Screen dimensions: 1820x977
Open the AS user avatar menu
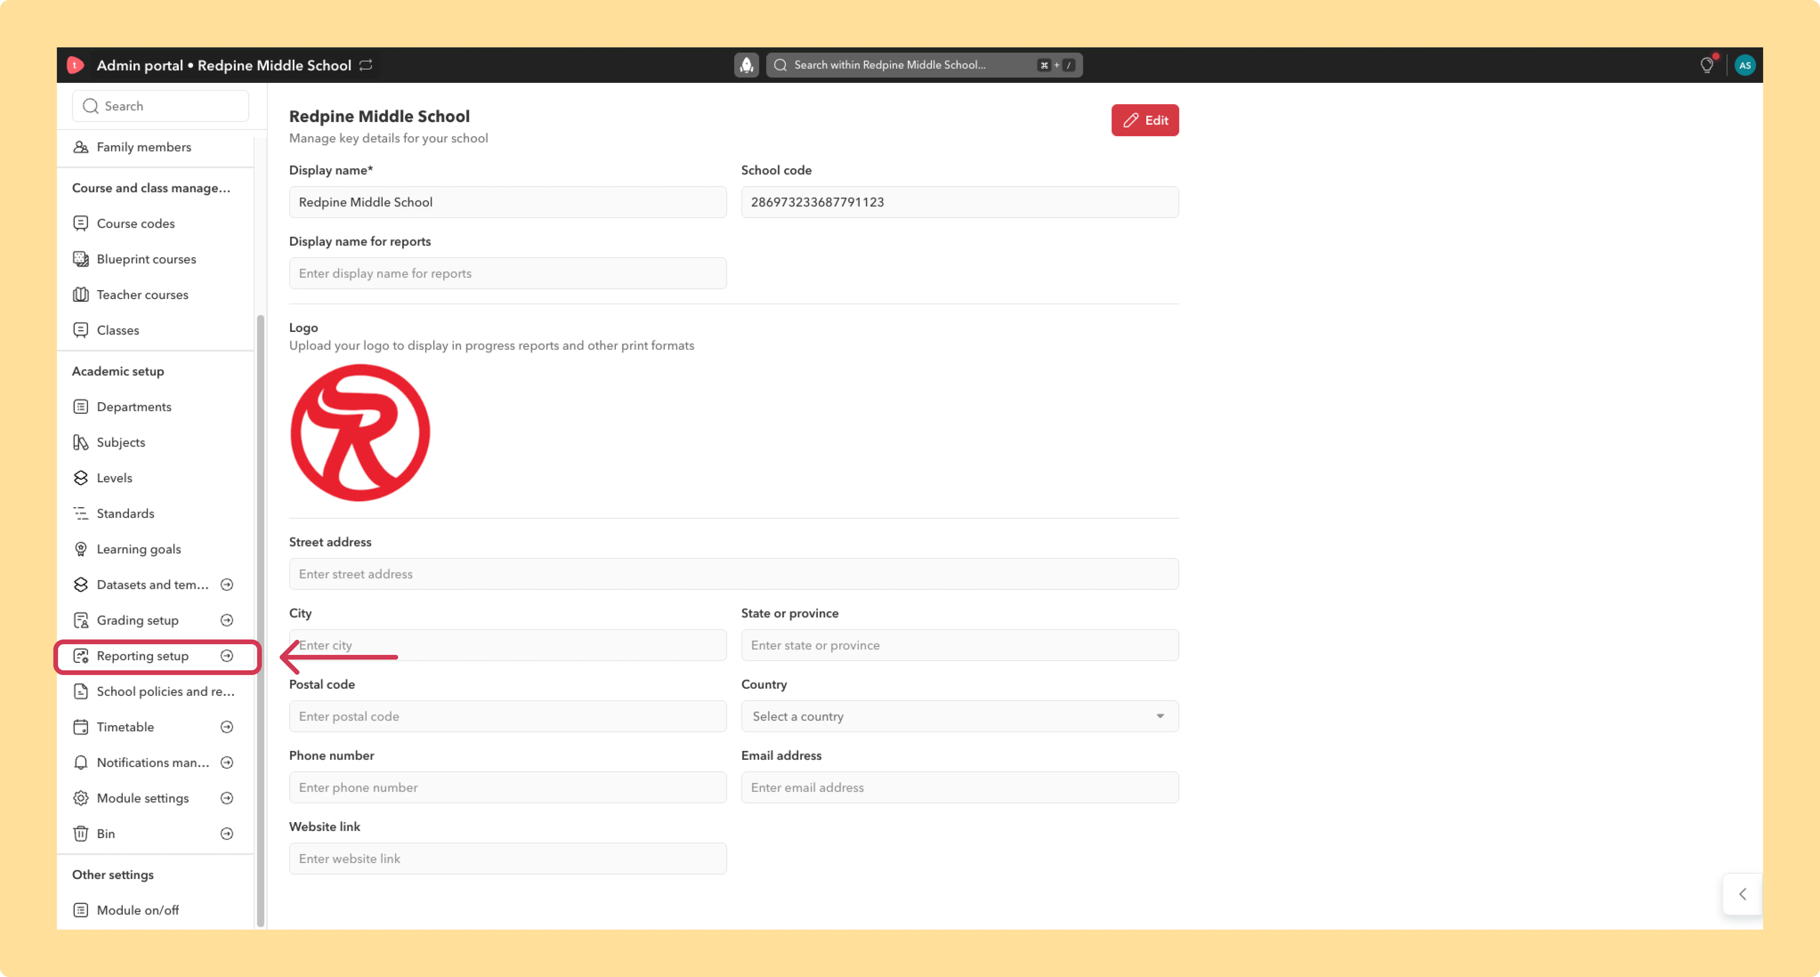pyautogui.click(x=1744, y=65)
